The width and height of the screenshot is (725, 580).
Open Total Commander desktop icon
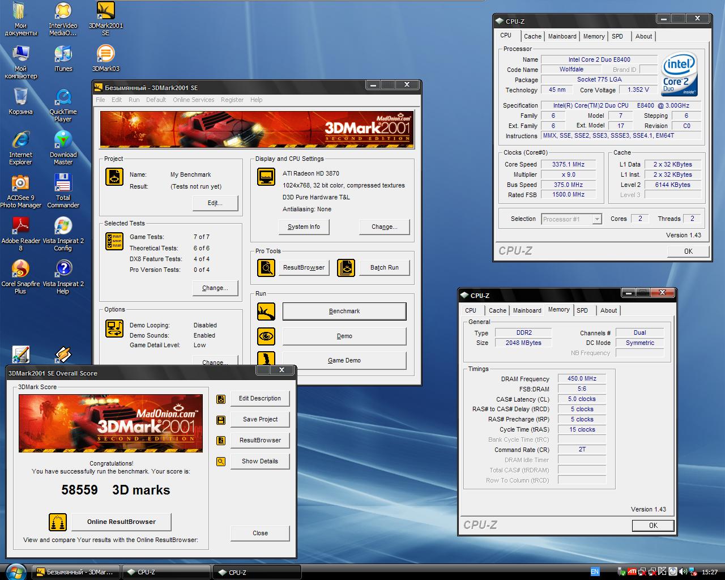tap(63, 191)
